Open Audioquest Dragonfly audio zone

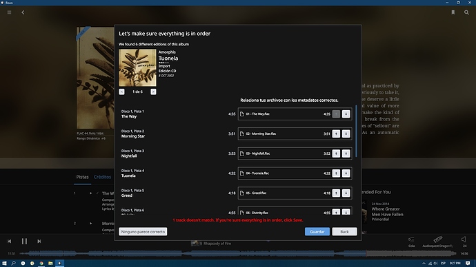click(x=438, y=242)
